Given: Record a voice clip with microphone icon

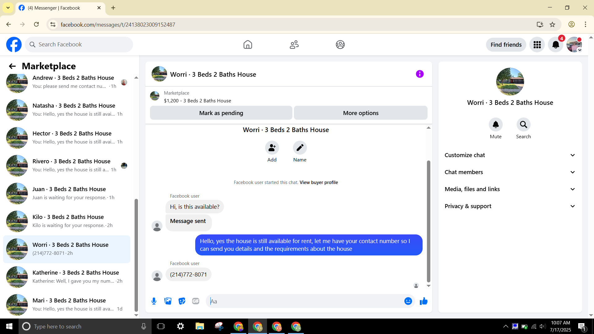Looking at the screenshot, I should coord(154,301).
